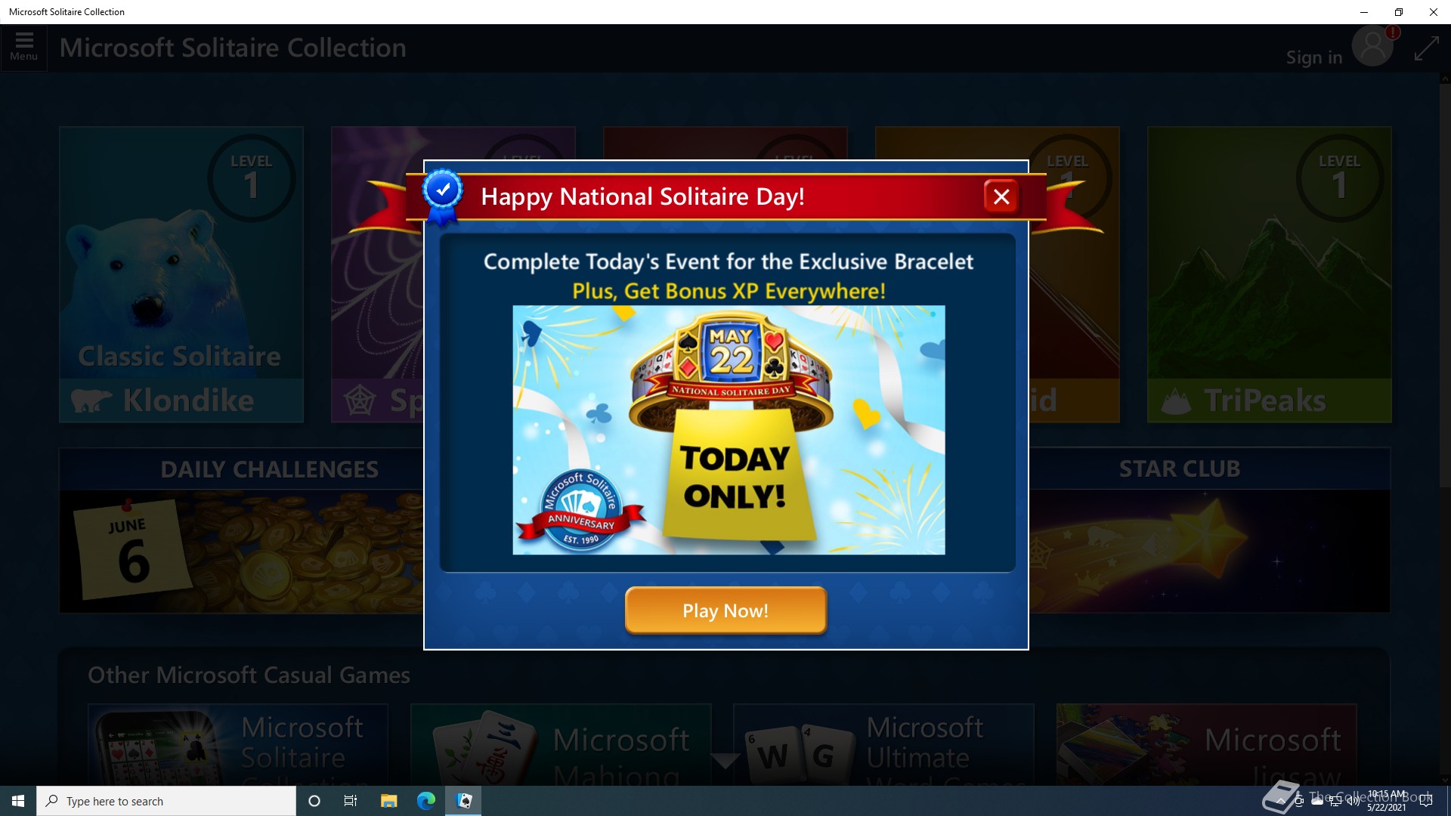
Task: Launch Microsoft Edge from the taskbar
Action: point(426,801)
